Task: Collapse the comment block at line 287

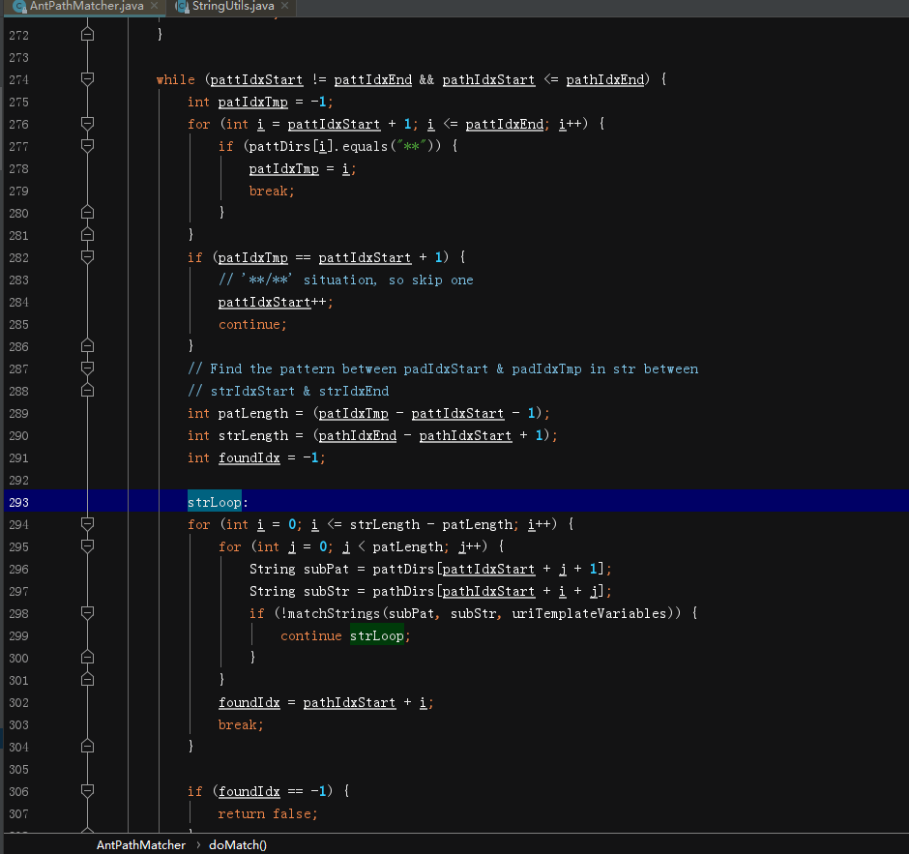Action: 88,368
